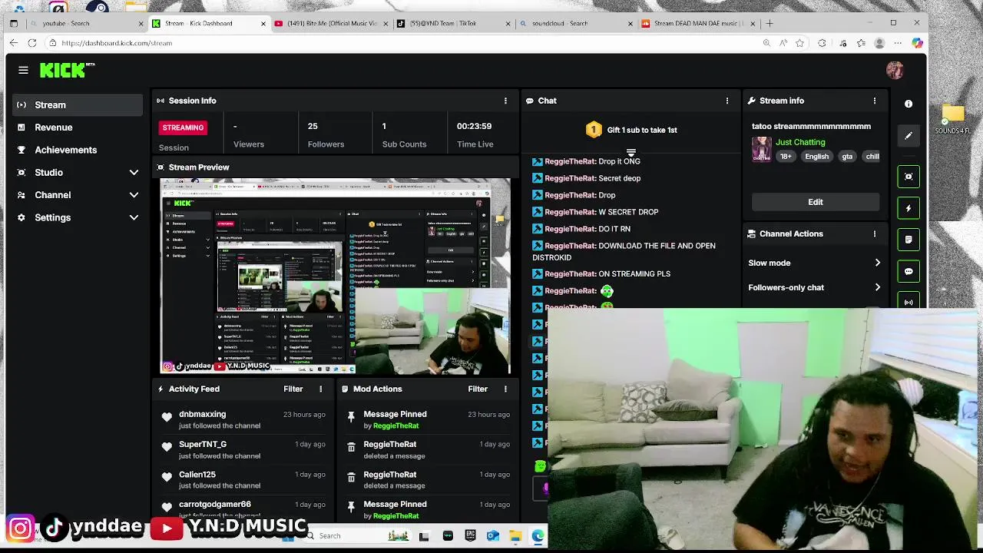Open Session Info three-dot options
983x553 pixels.
(x=505, y=101)
